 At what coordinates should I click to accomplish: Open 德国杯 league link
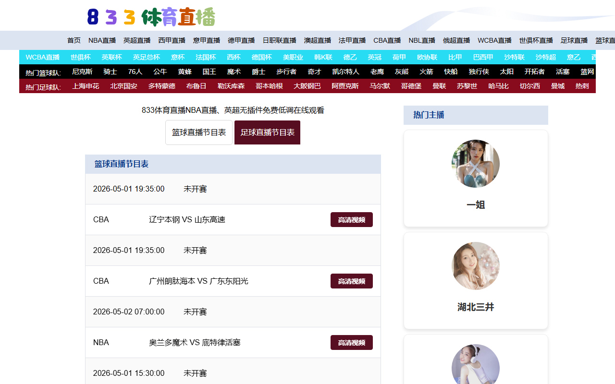click(x=262, y=57)
